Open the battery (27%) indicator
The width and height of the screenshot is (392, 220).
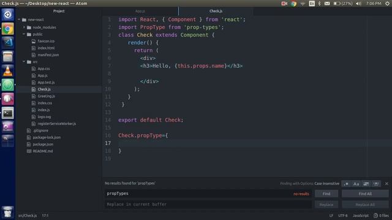pos(343,4)
